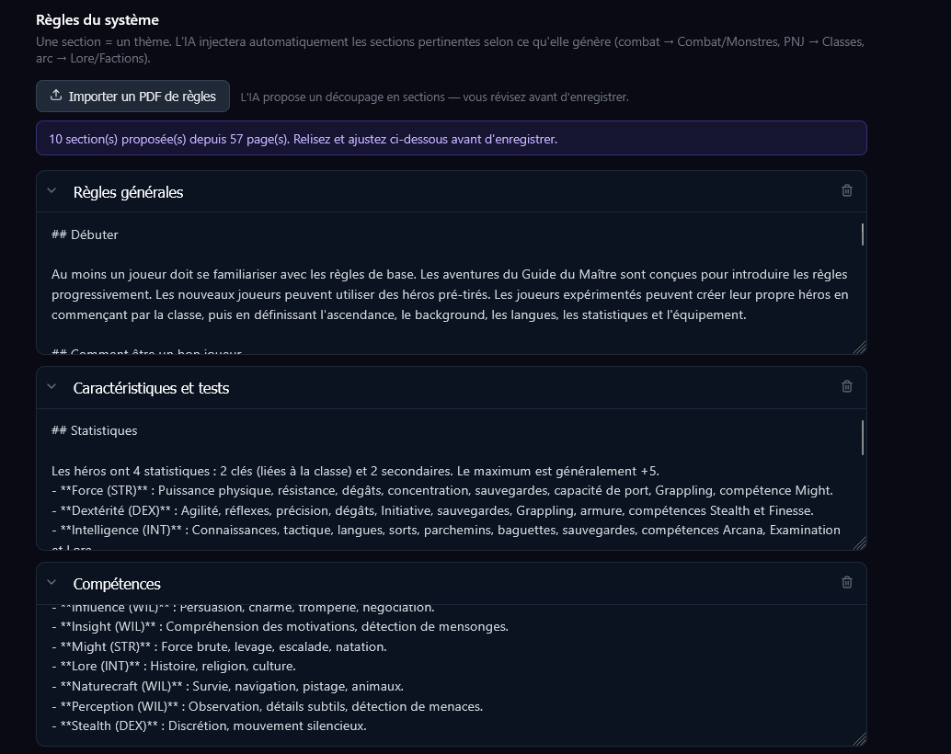Image resolution: width=951 pixels, height=754 pixels.
Task: Place cursor on the Perception (WIL) line
Action: click(268, 707)
